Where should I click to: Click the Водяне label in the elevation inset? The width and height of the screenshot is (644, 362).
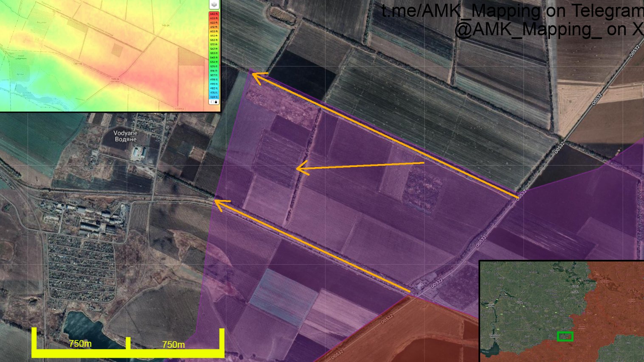coord(41,22)
